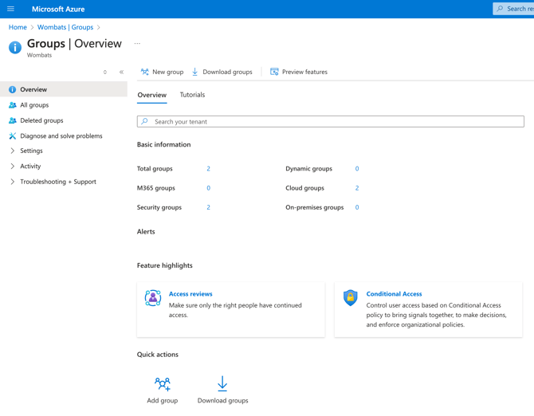
Task: Click the Feature highlights heading
Action: click(x=164, y=265)
